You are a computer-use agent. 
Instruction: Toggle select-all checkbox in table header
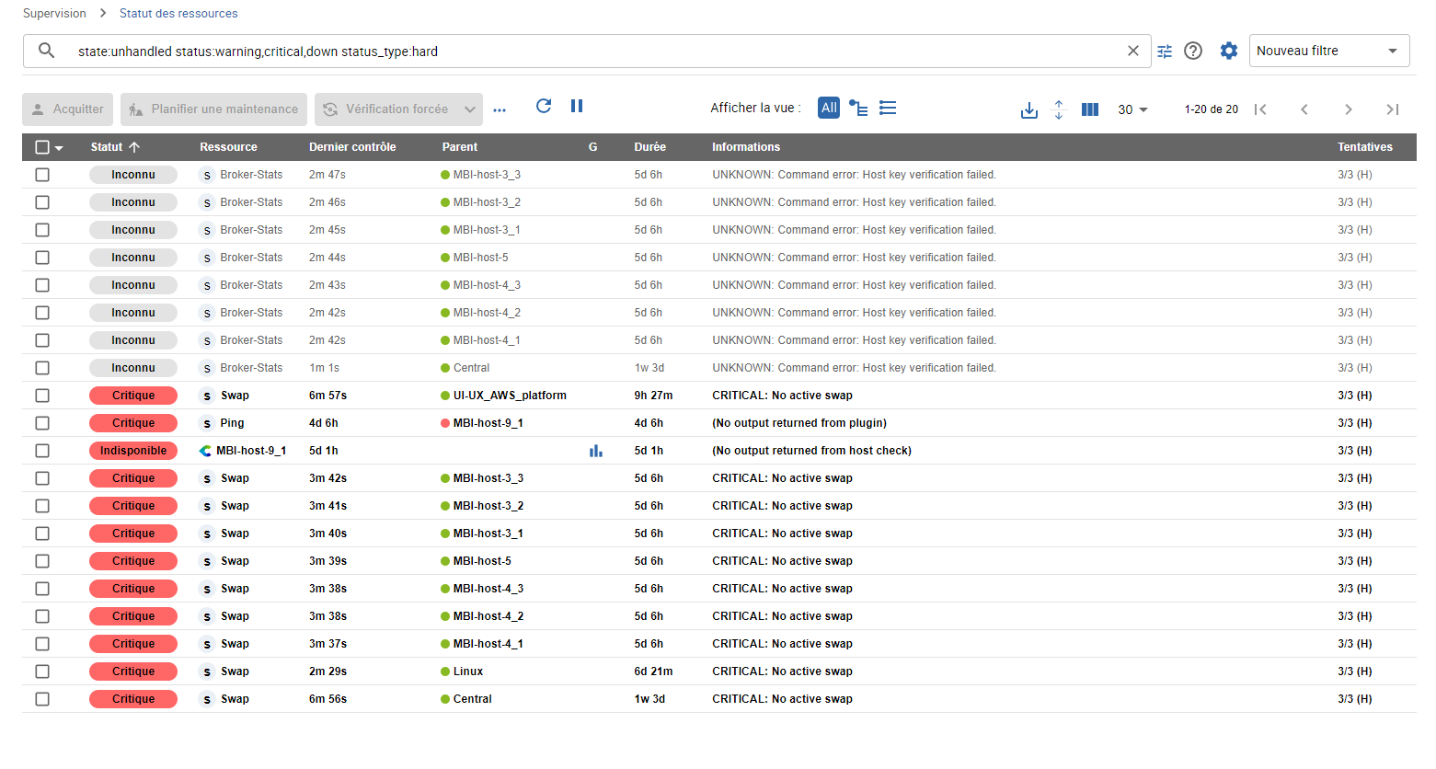42,147
